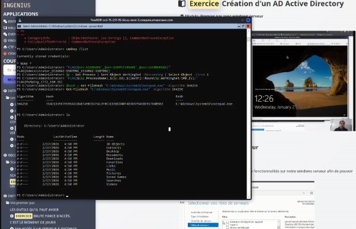Click the chat icon beside ENT in Applications
This screenshot has height=229, width=356.
pyautogui.click(x=5, y=21)
